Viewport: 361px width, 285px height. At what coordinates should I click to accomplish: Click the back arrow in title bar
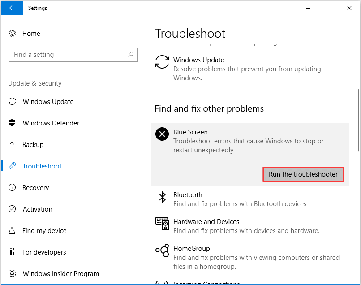pyautogui.click(x=12, y=8)
